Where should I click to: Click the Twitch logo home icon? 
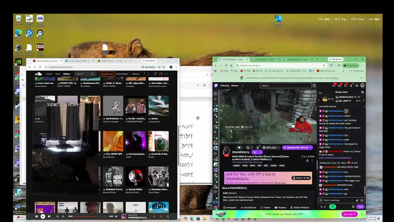click(x=216, y=86)
